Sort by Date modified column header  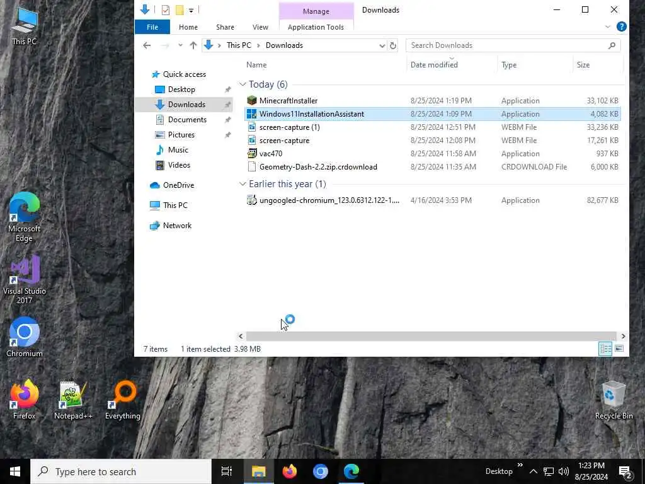(x=434, y=65)
